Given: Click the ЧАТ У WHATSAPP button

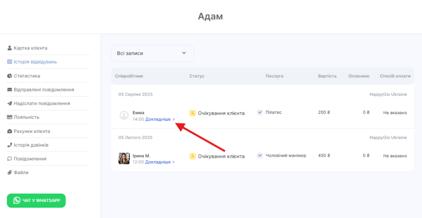Looking at the screenshot, I should pyautogui.click(x=36, y=201).
